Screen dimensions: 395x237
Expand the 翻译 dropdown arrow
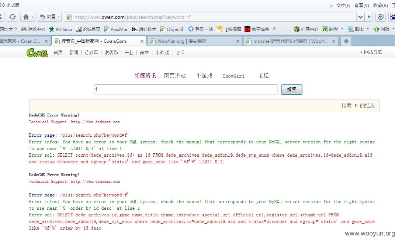pyautogui.click(x=342, y=29)
